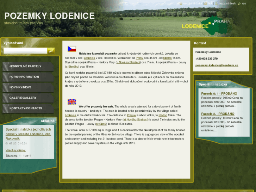Follow Kladna link in Czech text

coord(167,58)
